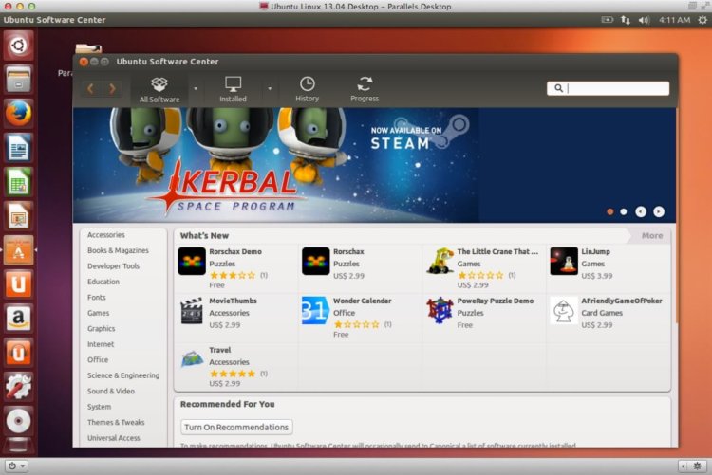Browse the Fonts category
This screenshot has height=475, width=712.
(x=97, y=297)
